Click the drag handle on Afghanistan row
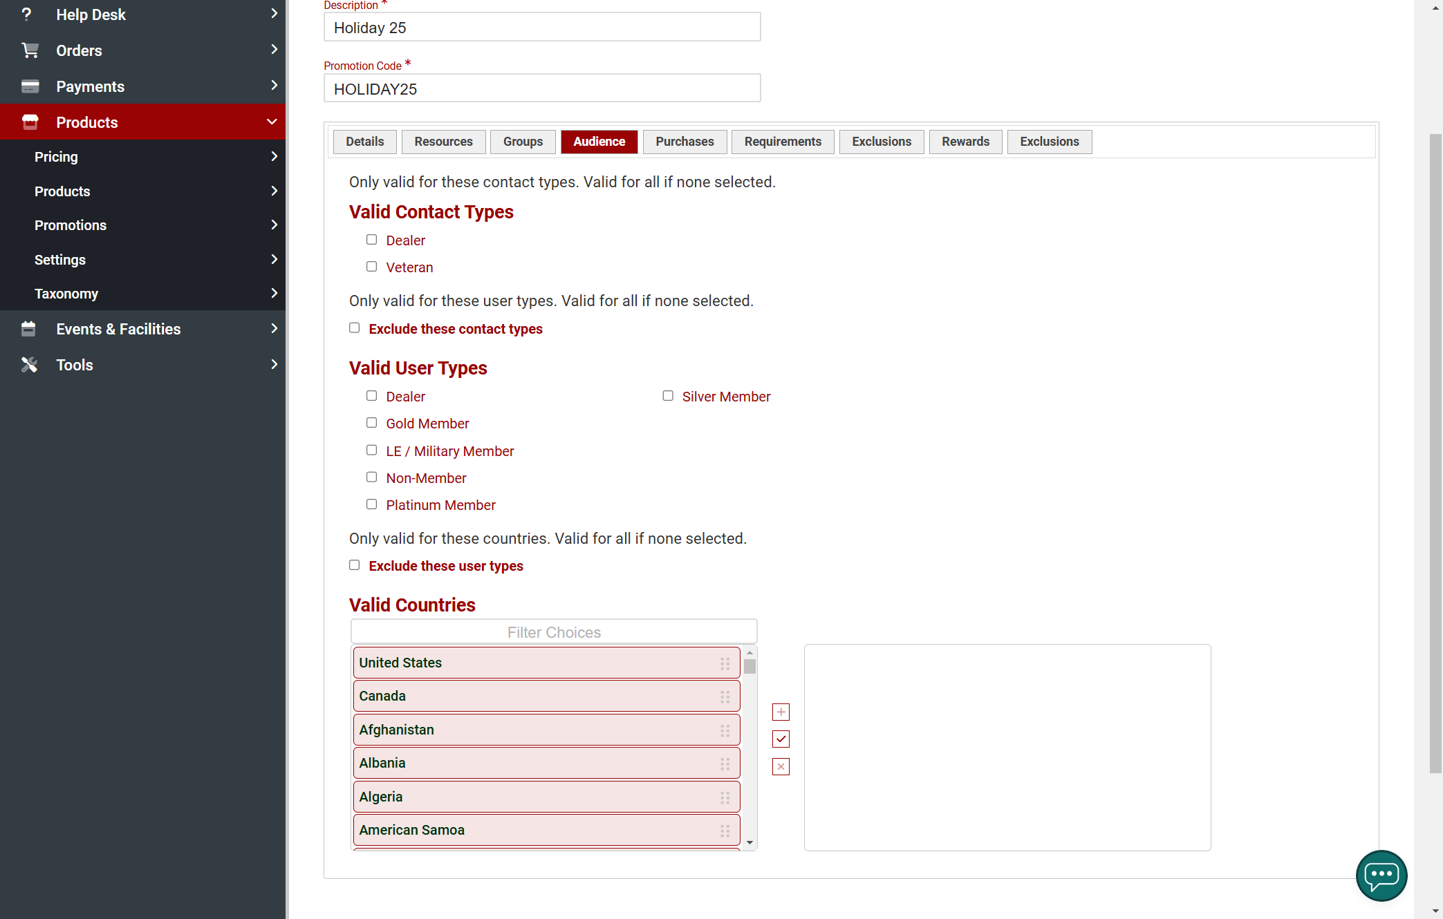 tap(725, 730)
